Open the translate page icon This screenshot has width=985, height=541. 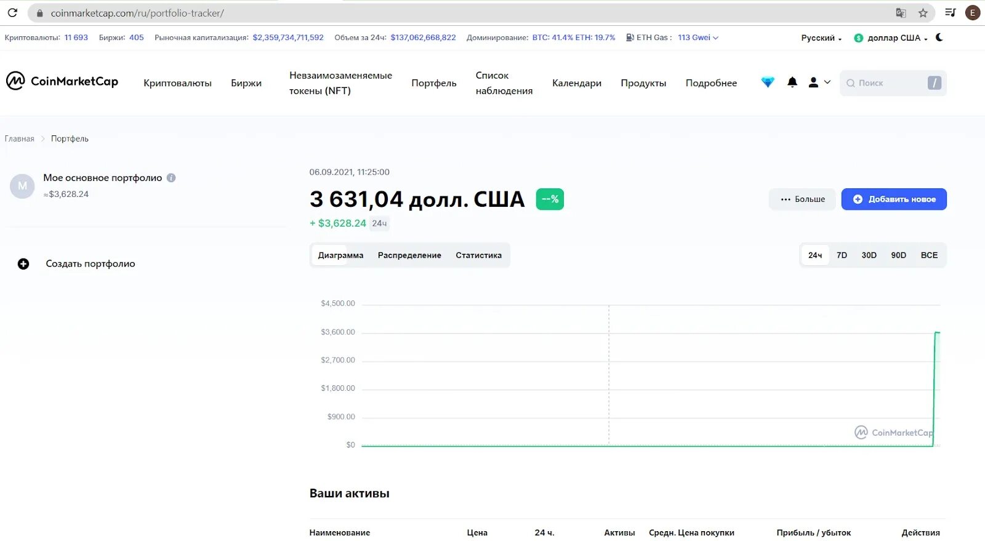[x=901, y=13]
